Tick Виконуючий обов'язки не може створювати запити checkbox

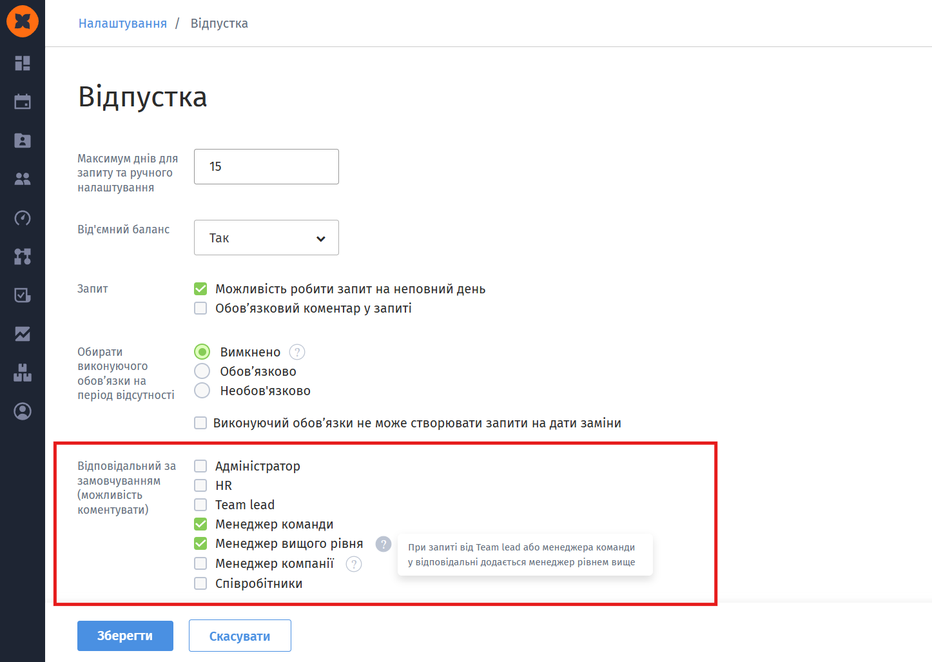click(200, 423)
